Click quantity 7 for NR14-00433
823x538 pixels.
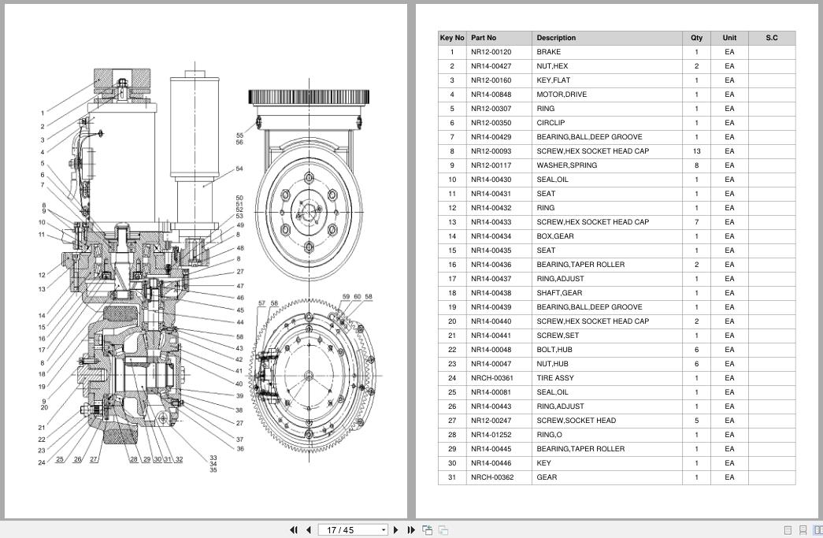(x=696, y=222)
